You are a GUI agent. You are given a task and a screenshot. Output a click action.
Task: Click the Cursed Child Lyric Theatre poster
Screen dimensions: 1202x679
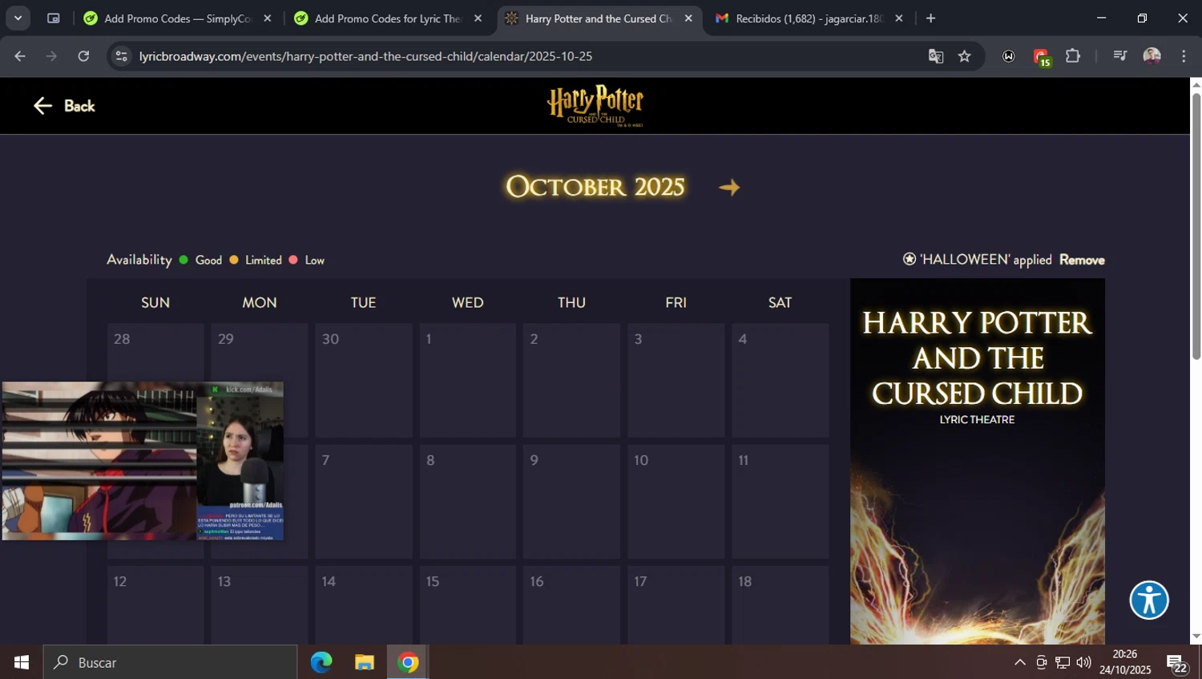pyautogui.click(x=978, y=461)
